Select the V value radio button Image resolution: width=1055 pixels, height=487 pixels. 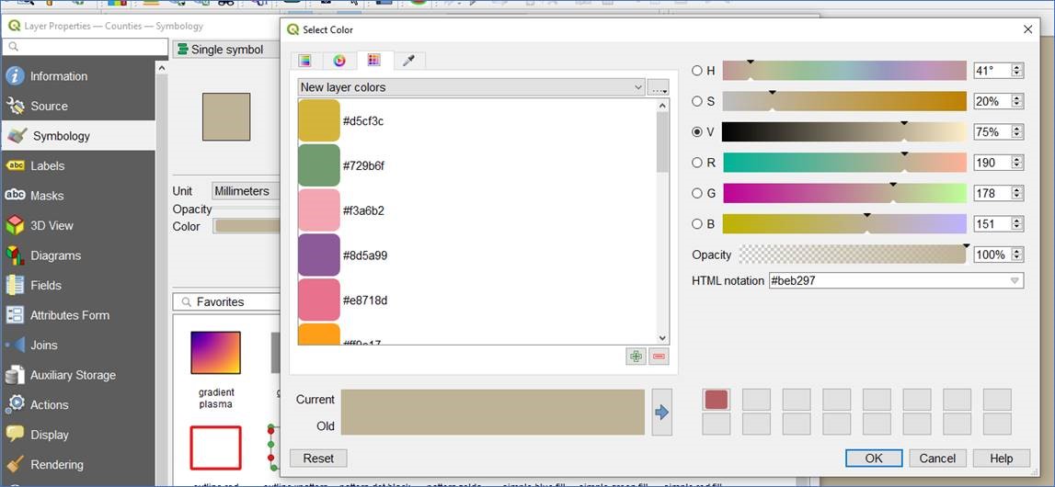point(697,132)
